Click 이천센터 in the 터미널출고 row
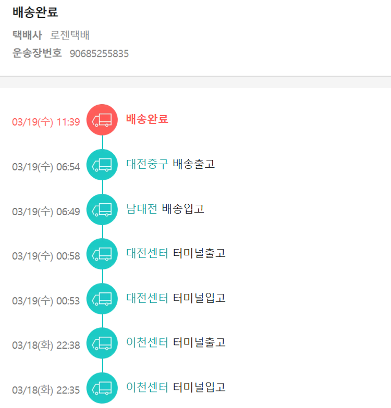Viewport: 391px width, 408px height. pos(147,343)
